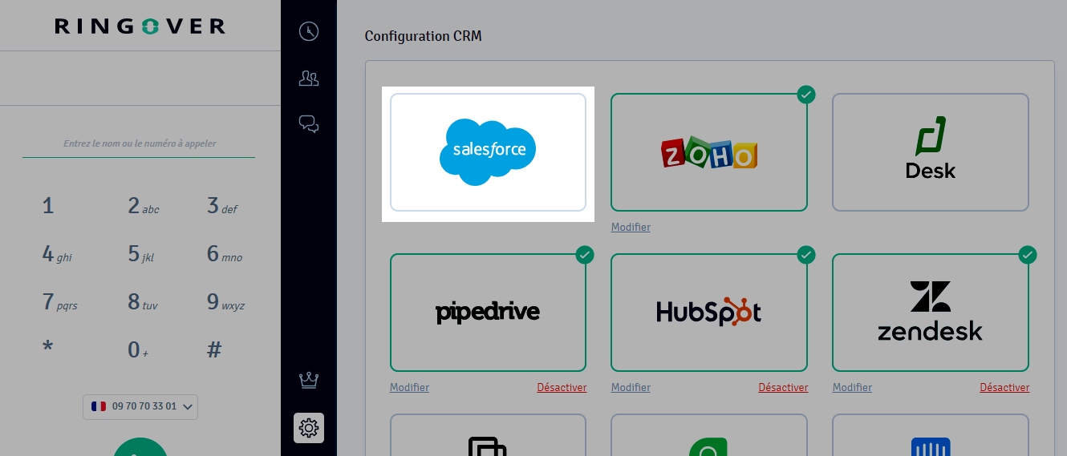Dial key 4 ghi on keypad
This screenshot has height=456, width=1067.
(x=57, y=255)
